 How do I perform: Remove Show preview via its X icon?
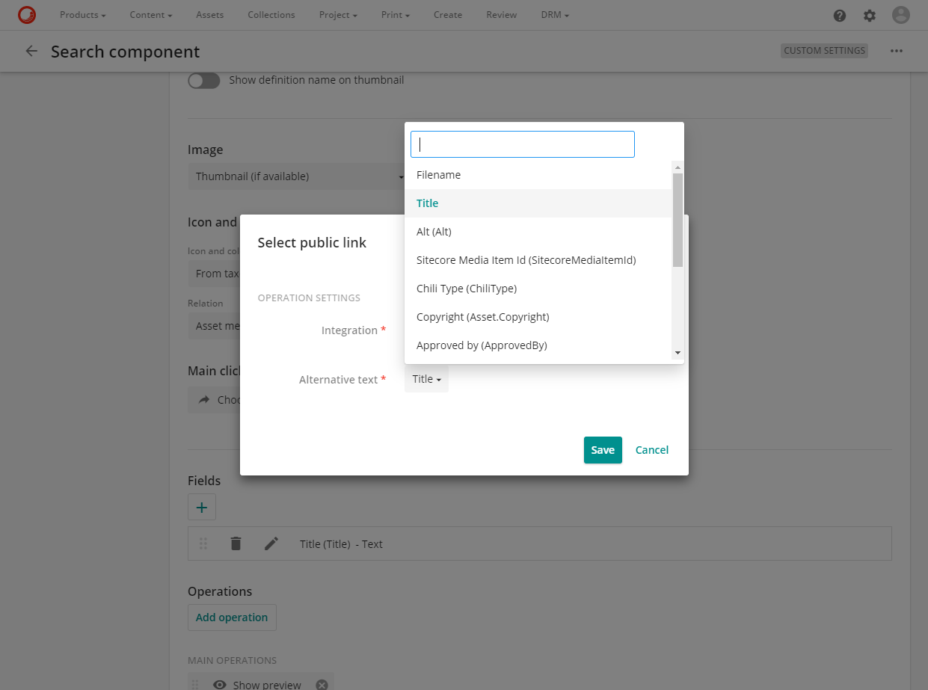[x=322, y=683]
